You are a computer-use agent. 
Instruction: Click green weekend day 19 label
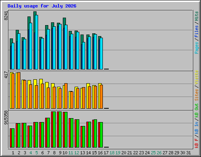click(x=118, y=153)
